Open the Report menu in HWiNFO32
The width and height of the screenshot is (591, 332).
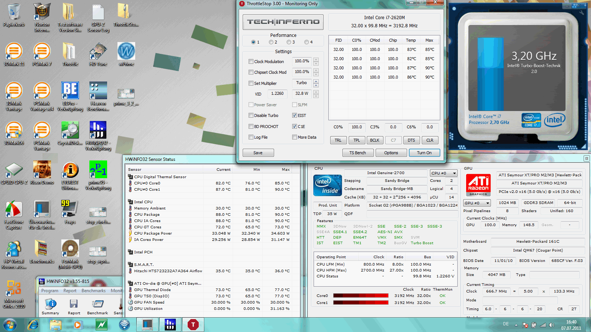(70, 291)
